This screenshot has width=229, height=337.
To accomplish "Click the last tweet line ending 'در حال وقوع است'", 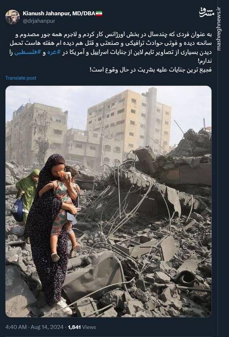I will click(151, 70).
